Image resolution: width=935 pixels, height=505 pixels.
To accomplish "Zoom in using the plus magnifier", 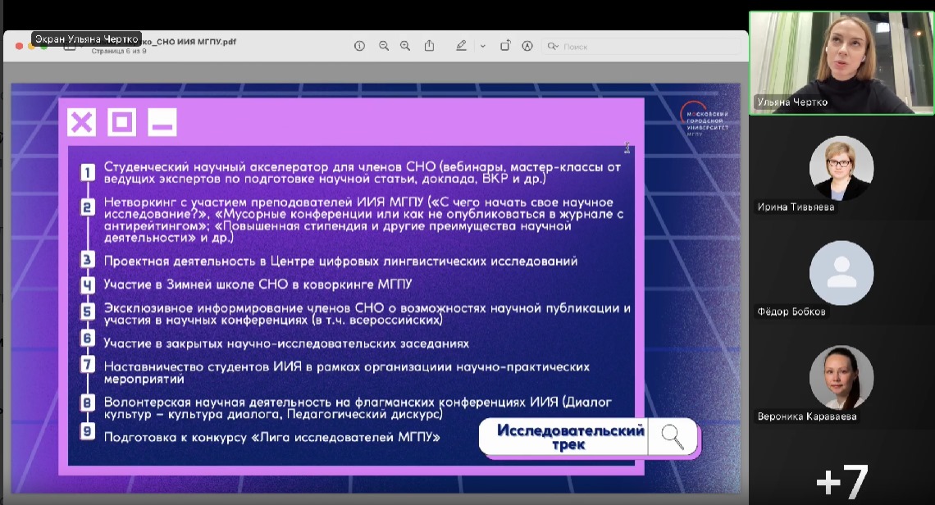I will [405, 46].
